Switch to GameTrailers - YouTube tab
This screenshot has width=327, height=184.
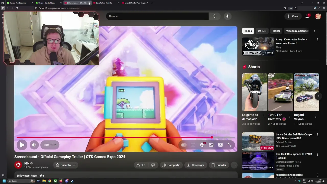(x=106, y=3)
